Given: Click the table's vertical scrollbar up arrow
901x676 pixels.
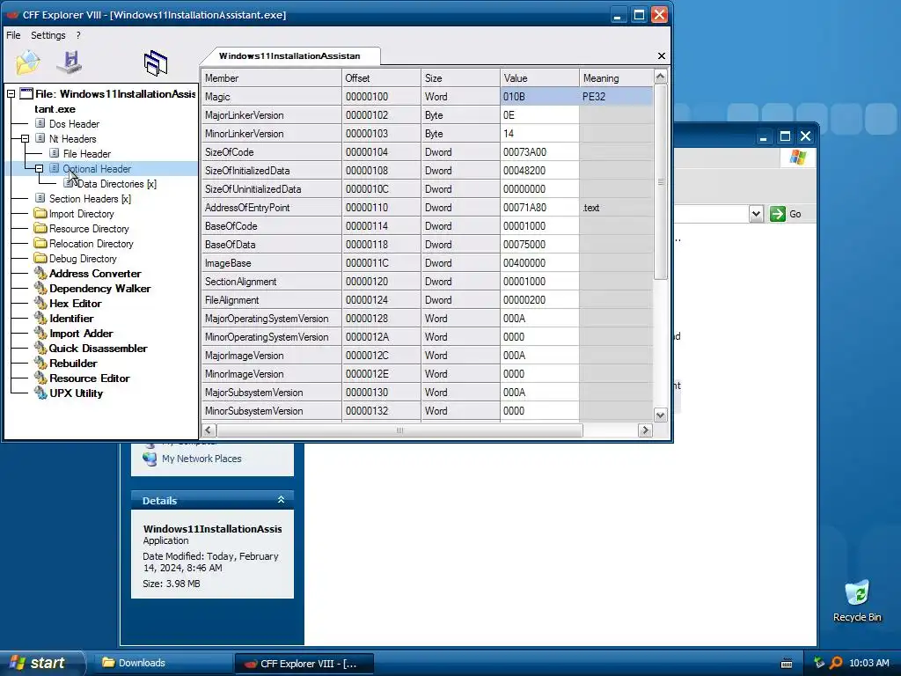Looking at the screenshot, I should click(x=660, y=77).
